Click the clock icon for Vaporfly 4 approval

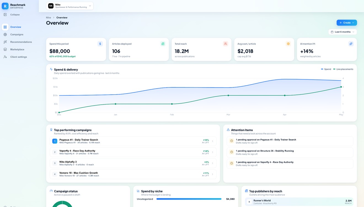[x=232, y=163]
